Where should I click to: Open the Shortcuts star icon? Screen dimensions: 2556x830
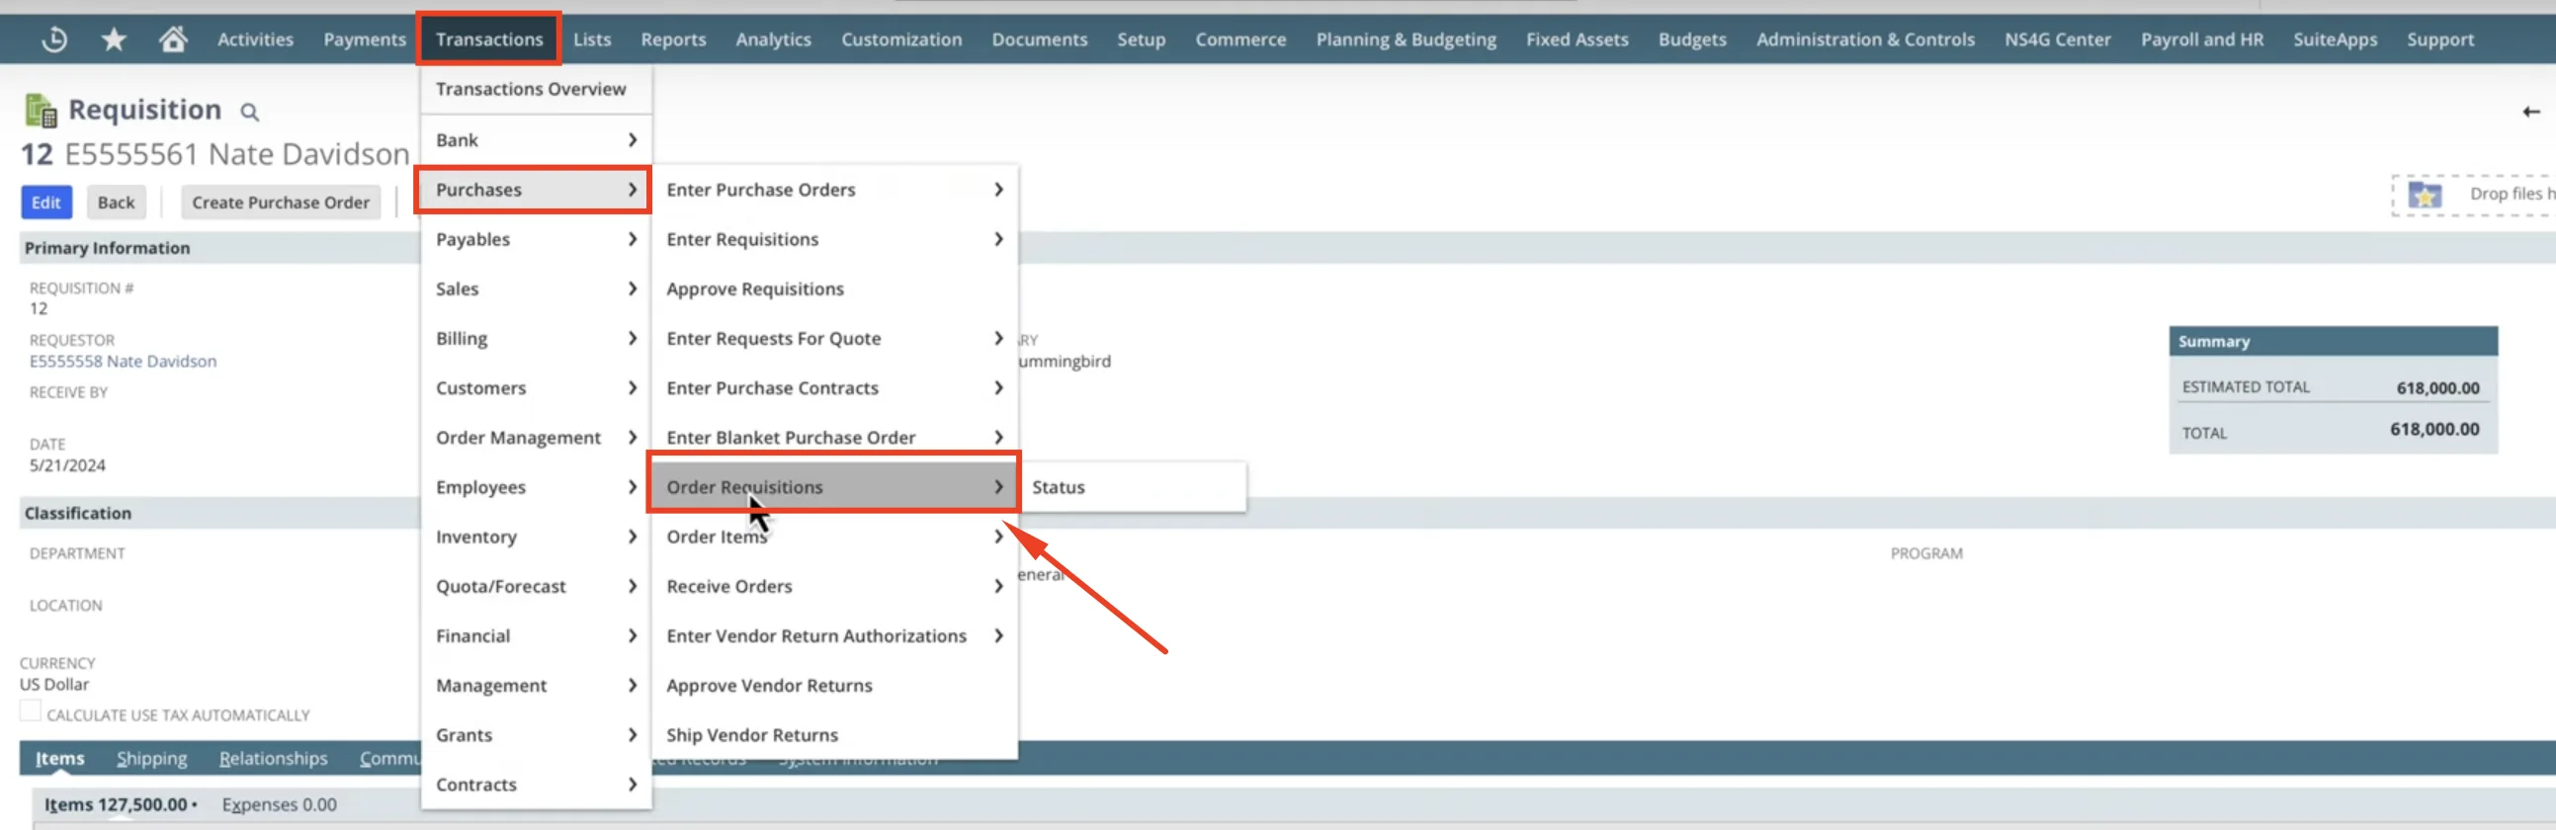[x=114, y=40]
